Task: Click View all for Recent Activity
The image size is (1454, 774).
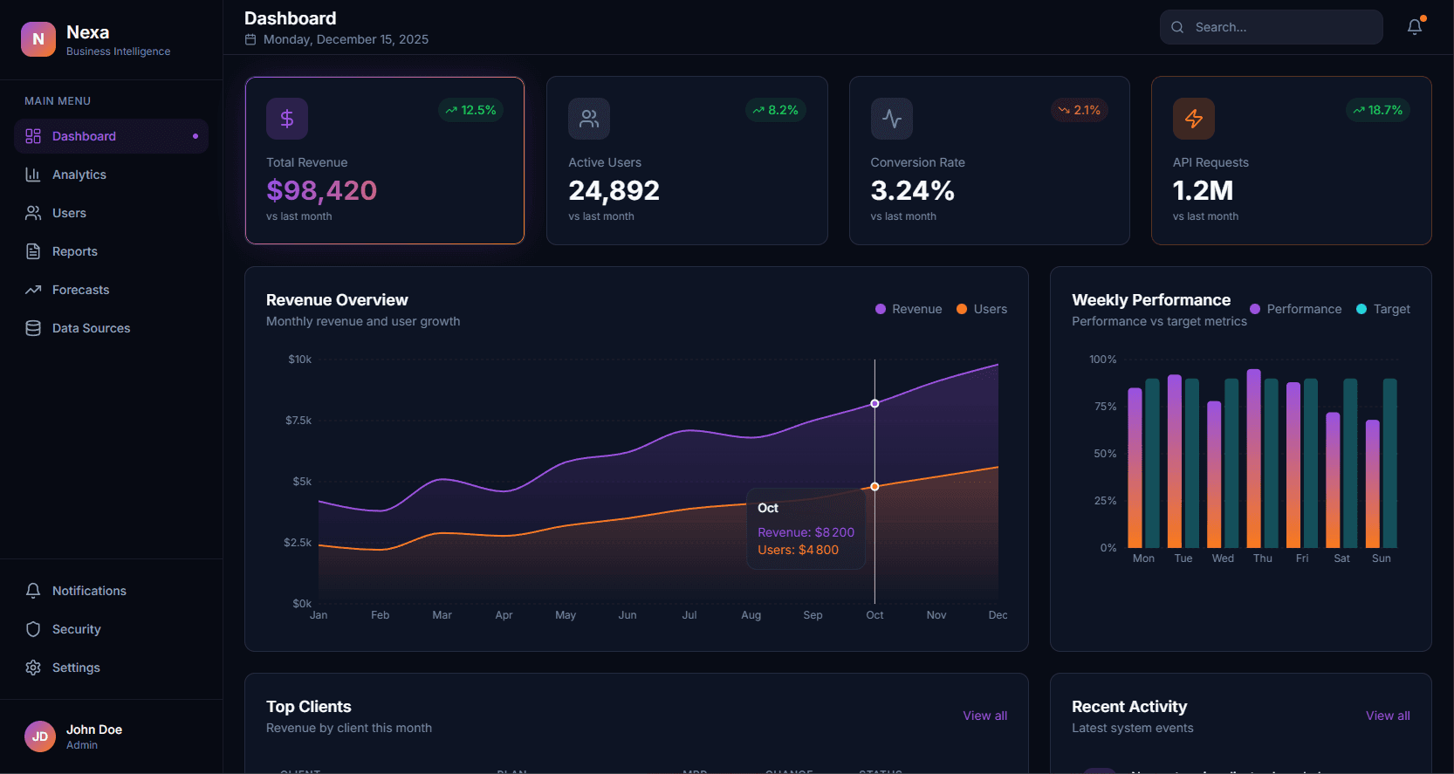Action: [1388, 716]
